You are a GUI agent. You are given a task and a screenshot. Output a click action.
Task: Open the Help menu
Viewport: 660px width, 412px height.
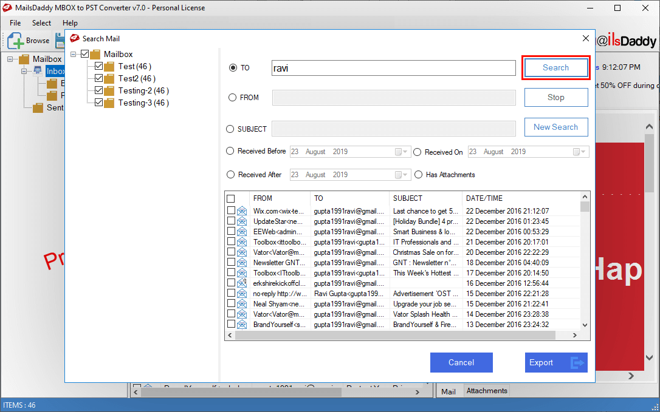tap(70, 23)
